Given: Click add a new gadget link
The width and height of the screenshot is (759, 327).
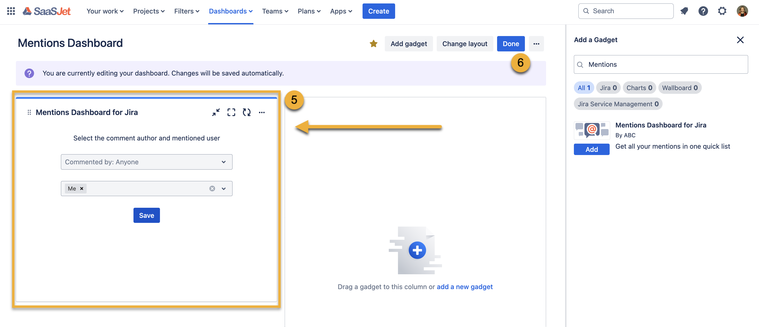Looking at the screenshot, I should click(x=464, y=287).
